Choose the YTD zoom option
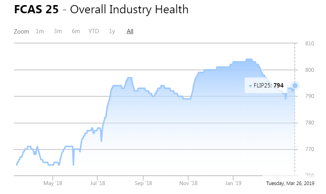326x194 pixels. 94,31
